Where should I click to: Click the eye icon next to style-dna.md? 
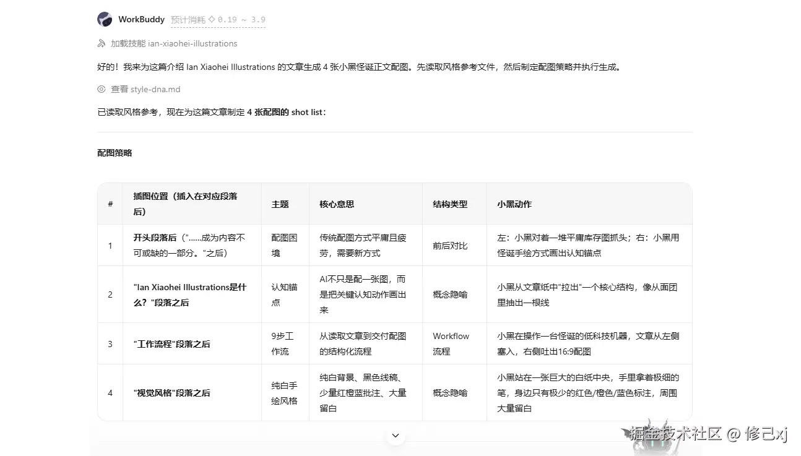[x=102, y=89]
